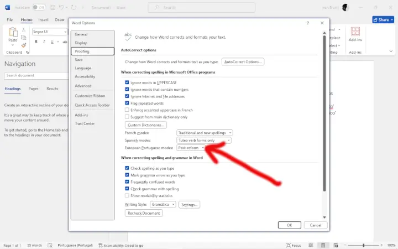Switch to Print Layout view icon
This screenshot has height=249, width=398.
point(323,245)
